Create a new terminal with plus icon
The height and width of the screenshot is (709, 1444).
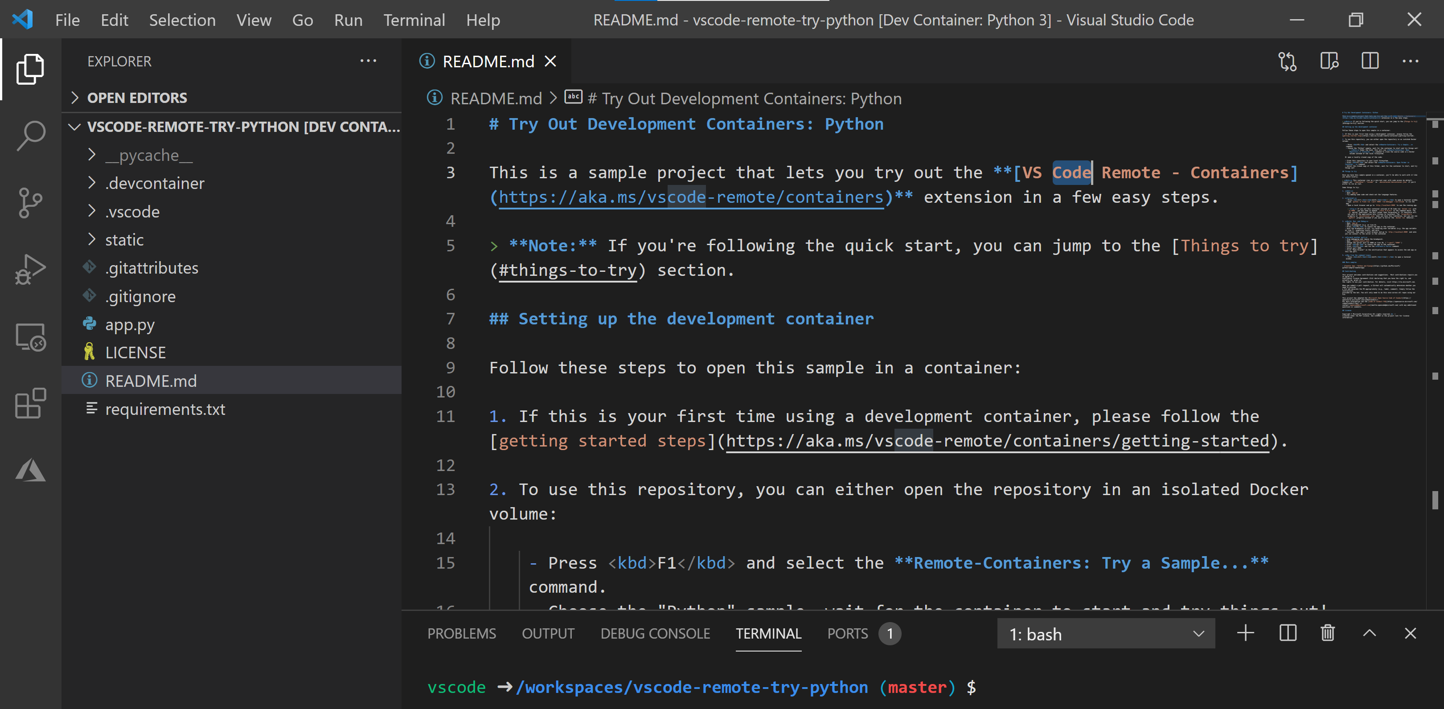[1245, 633]
